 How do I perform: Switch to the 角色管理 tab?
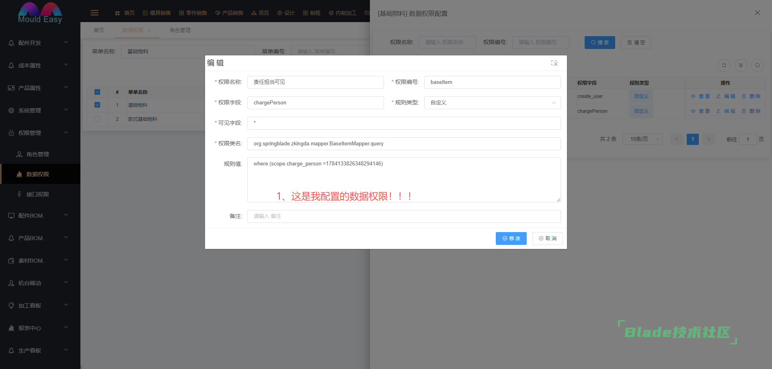point(179,30)
